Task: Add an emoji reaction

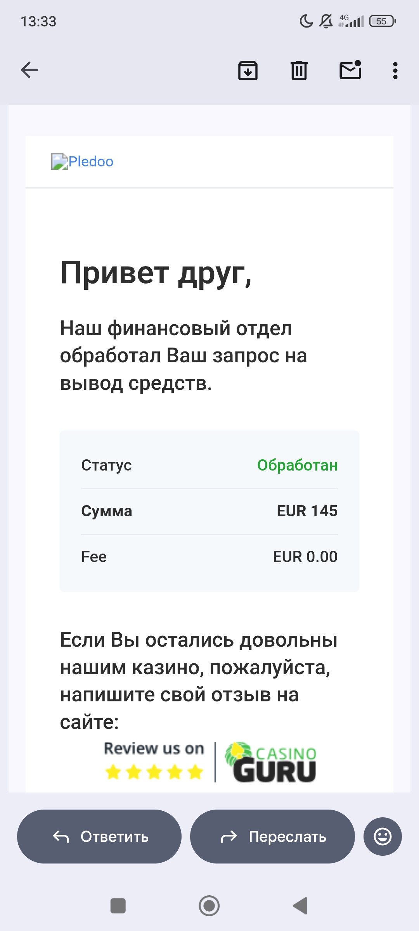Action: tap(383, 836)
